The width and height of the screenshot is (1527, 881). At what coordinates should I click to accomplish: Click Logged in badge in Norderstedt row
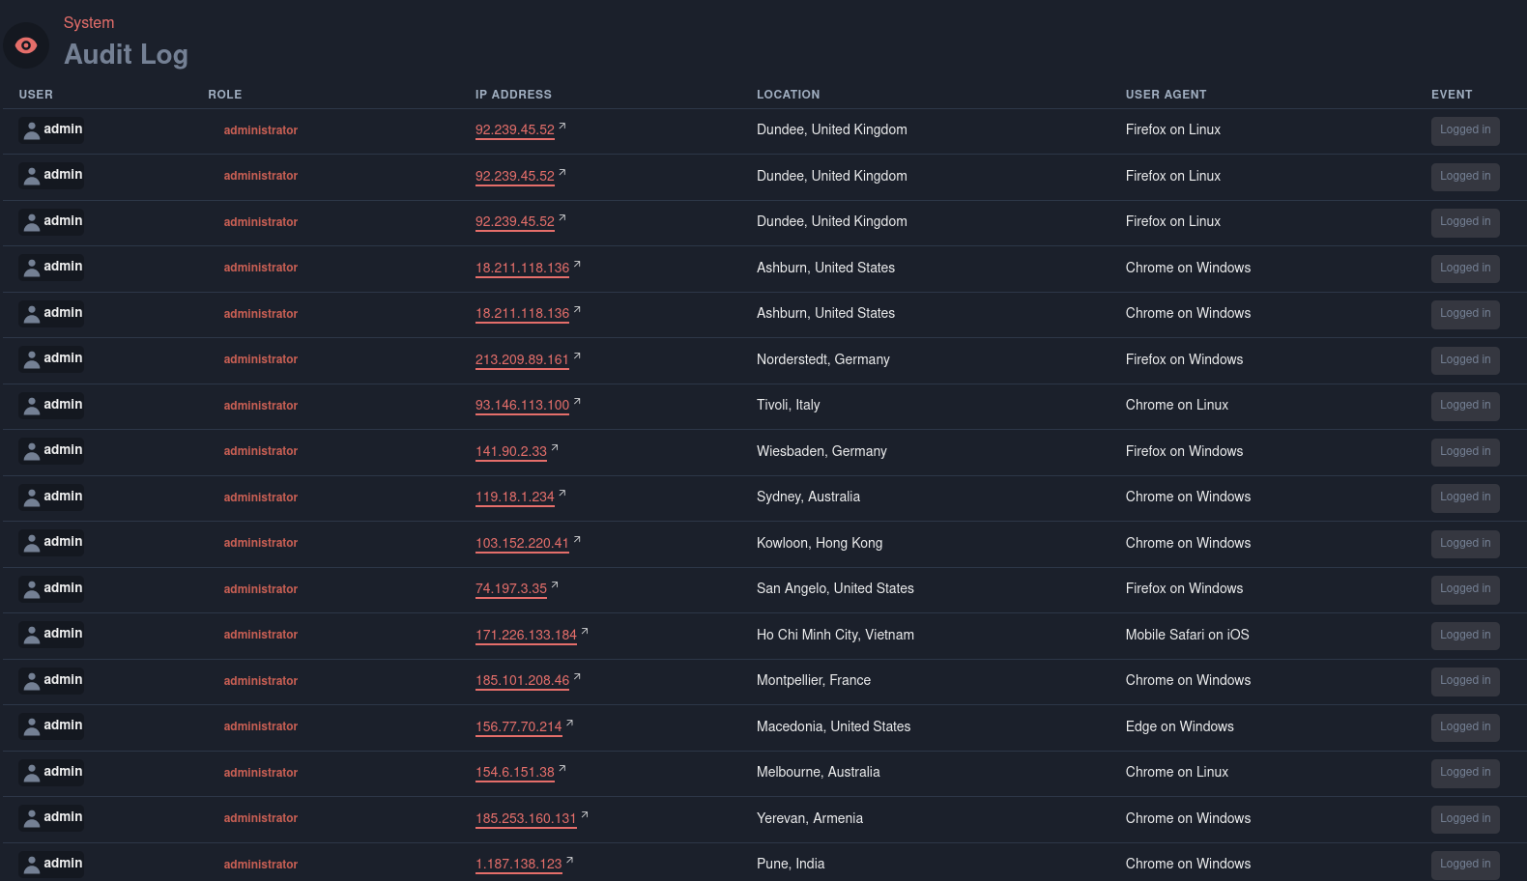(x=1465, y=360)
